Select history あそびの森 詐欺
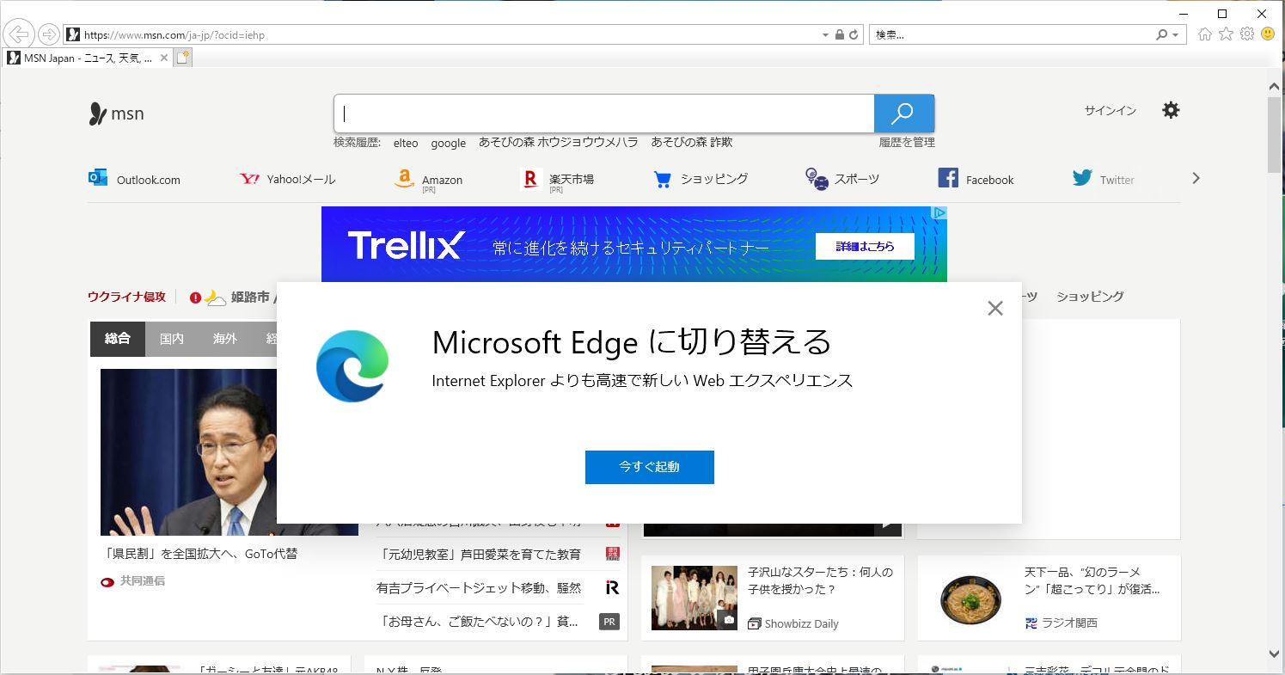Screen dimensions: 1285x675 [x=692, y=143]
